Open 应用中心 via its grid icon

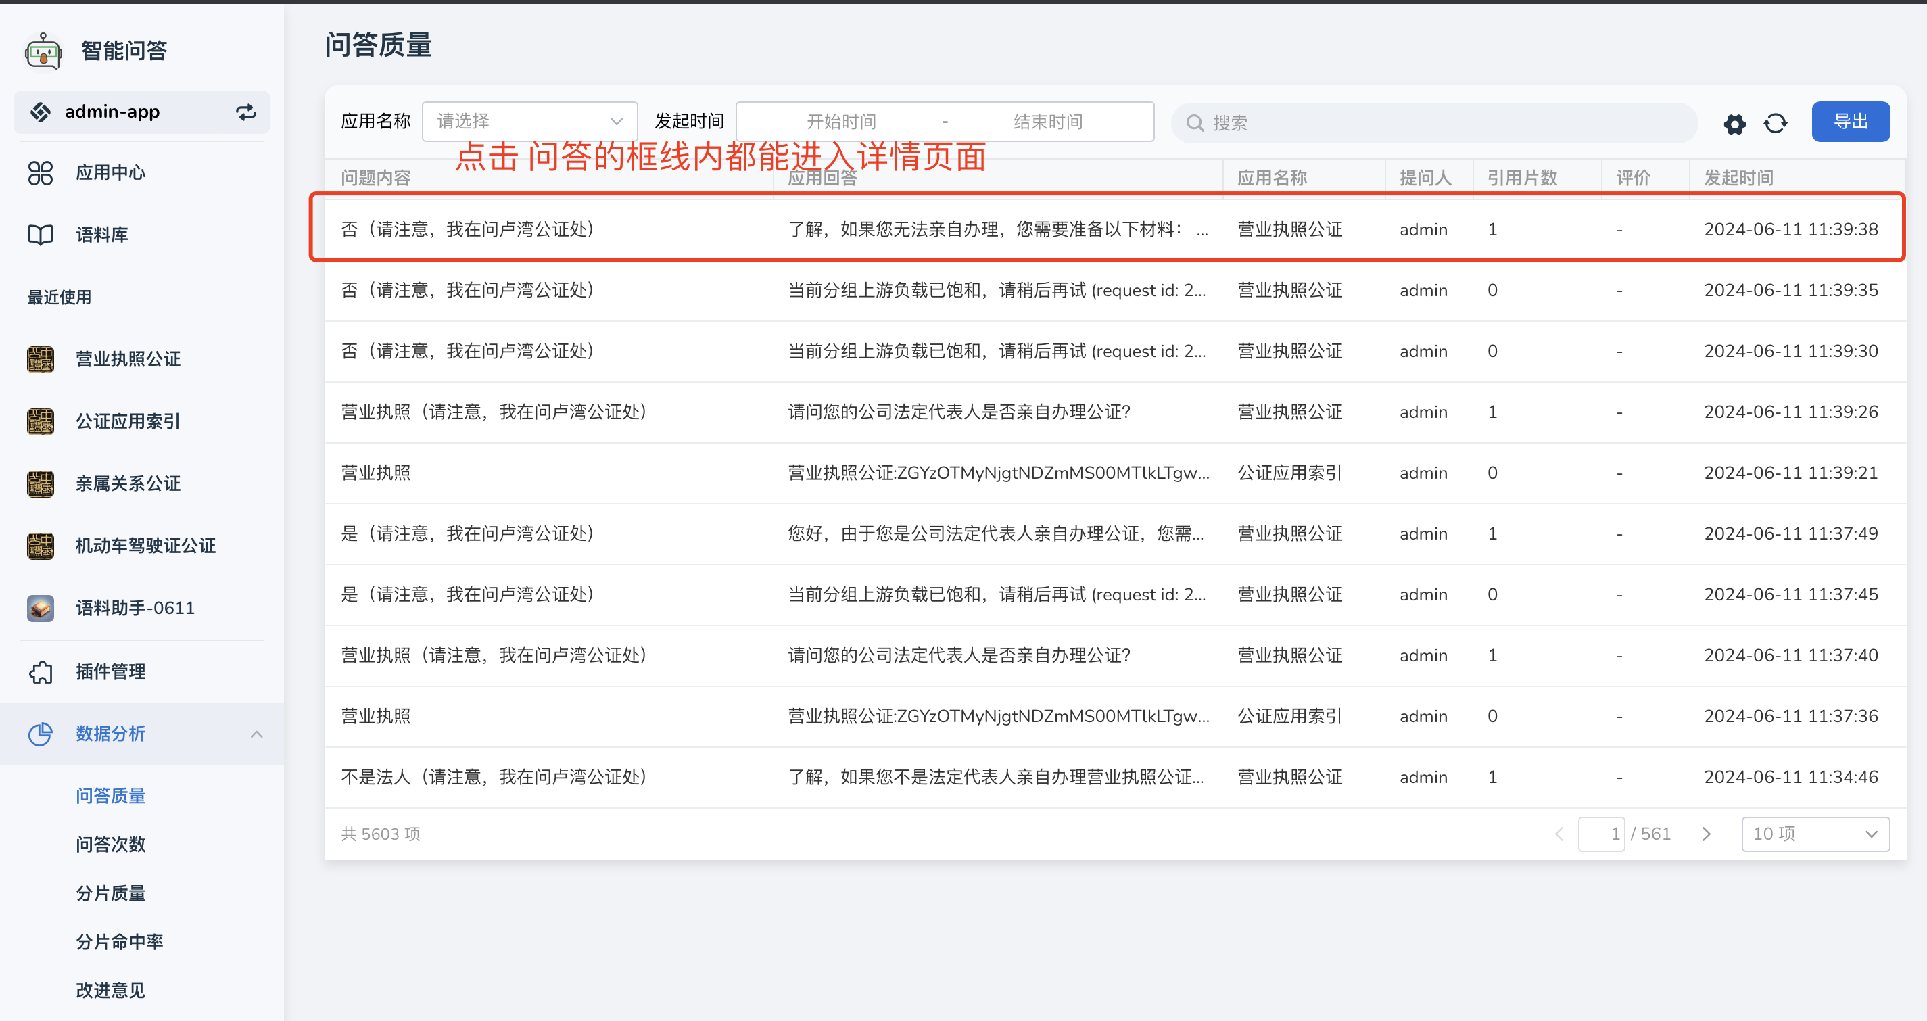41,173
